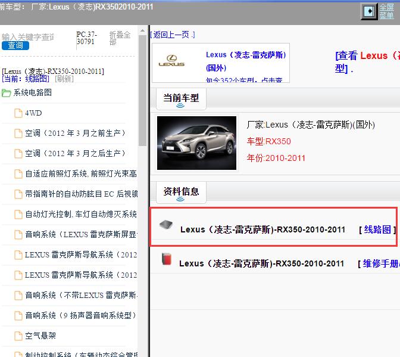Image resolution: width=400 pixels, height=357 pixels.
Task: Click the full screen menu toggle icon
Action: point(369,11)
